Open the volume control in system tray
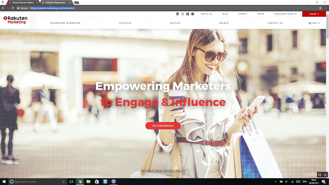Viewport: 329px width, 185px height. (286, 182)
